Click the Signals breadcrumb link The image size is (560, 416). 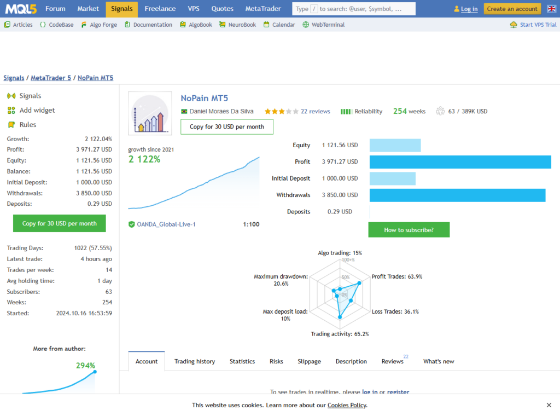click(14, 78)
